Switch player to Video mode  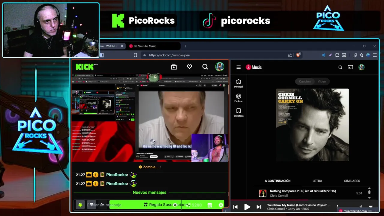(x=322, y=81)
